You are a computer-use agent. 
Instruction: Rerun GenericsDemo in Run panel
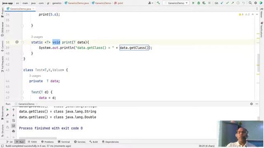(x=7, y=110)
